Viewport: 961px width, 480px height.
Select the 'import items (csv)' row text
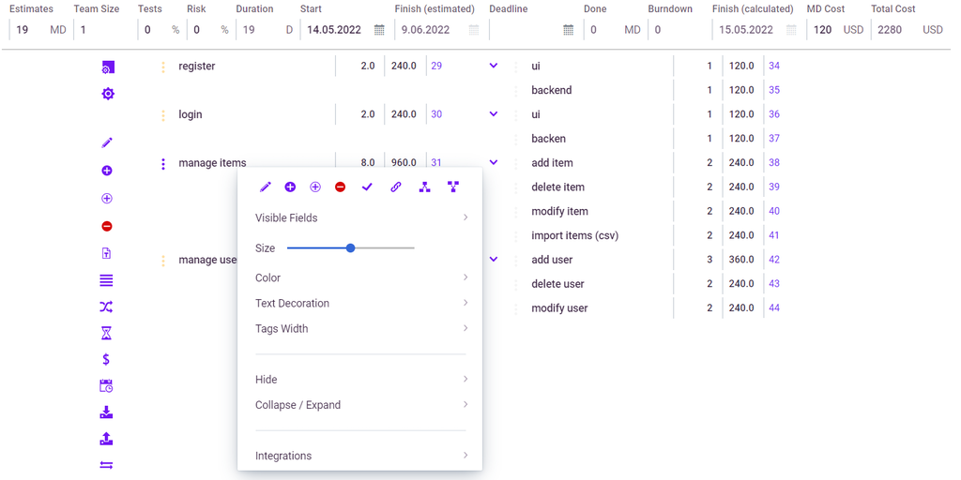point(575,235)
